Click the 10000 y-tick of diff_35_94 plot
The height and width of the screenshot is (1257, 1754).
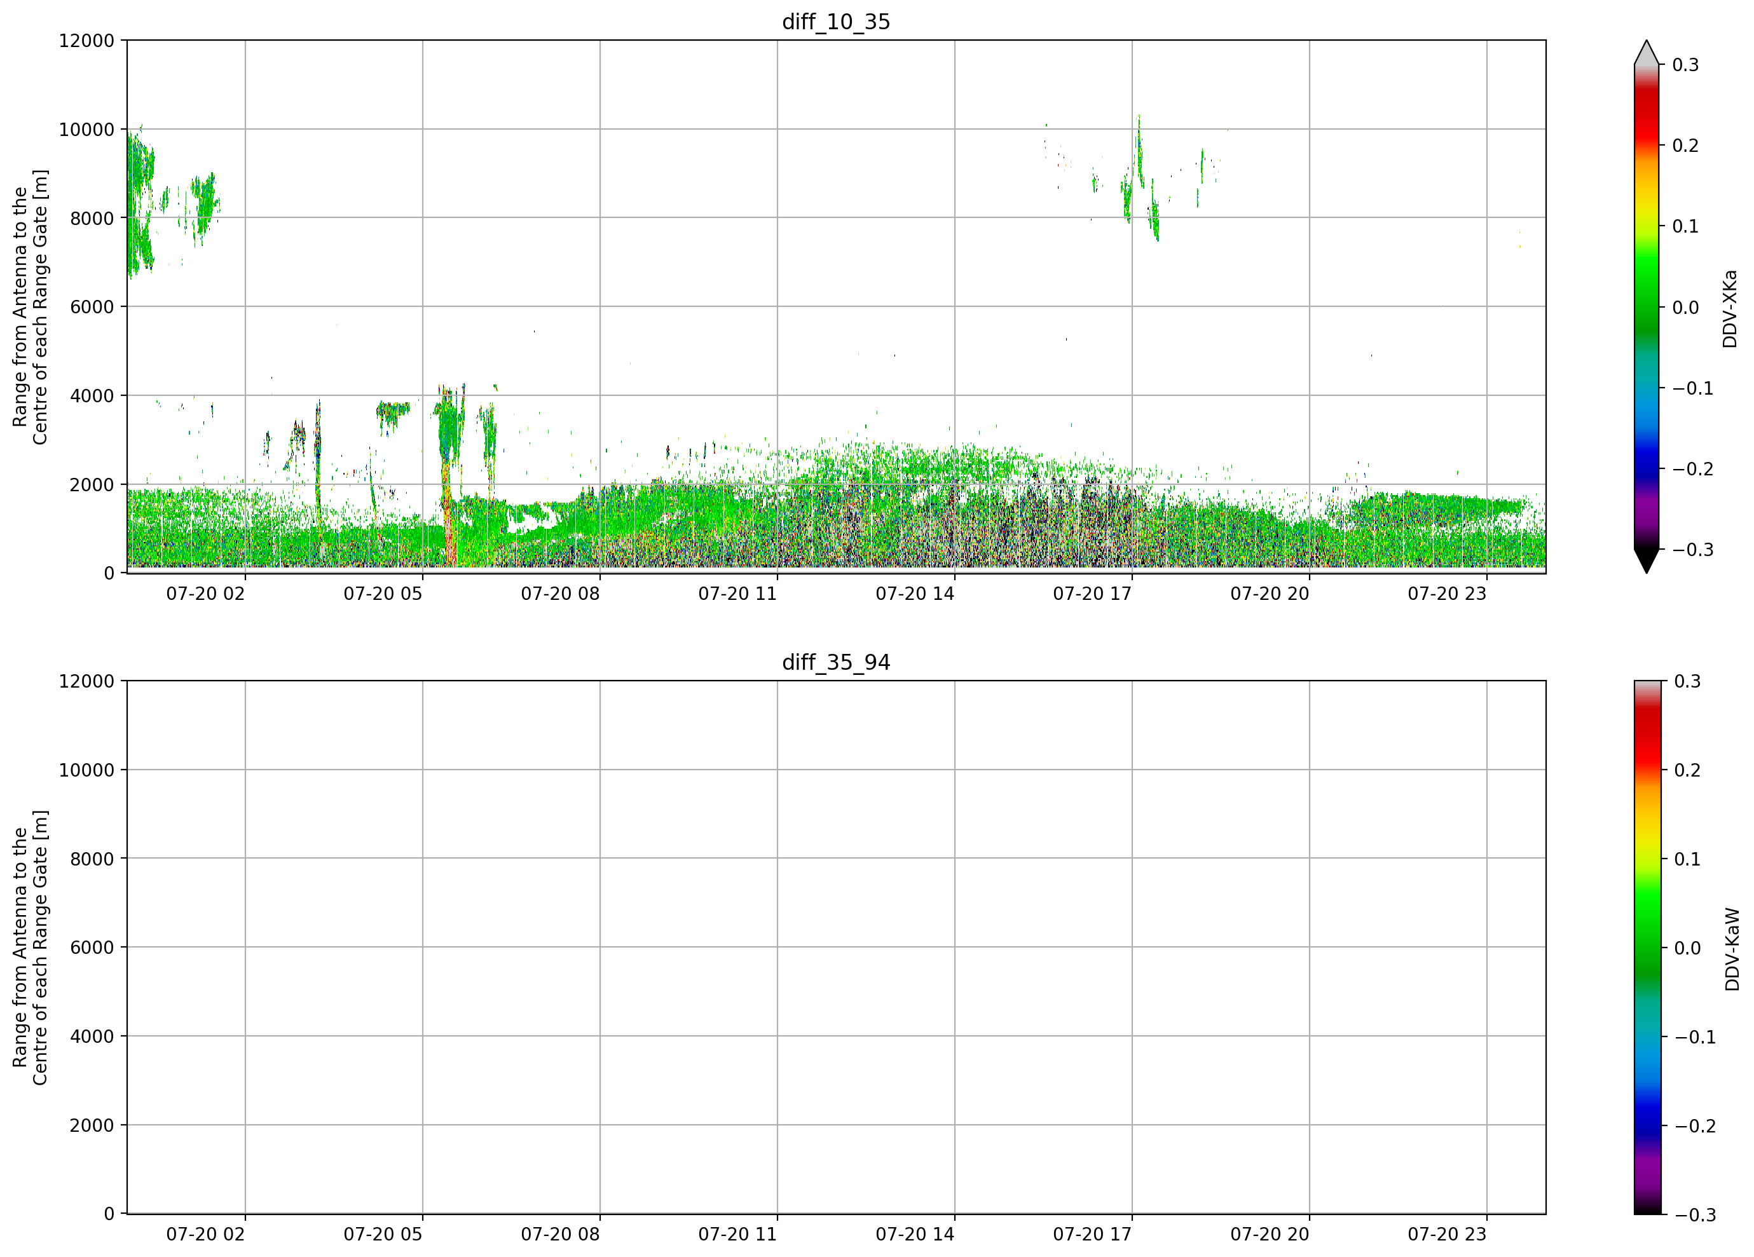(86, 771)
